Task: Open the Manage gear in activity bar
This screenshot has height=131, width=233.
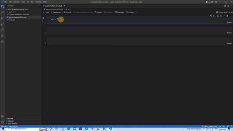Action: pos(2,122)
